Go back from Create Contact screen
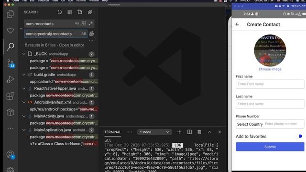The image size is (306, 172). tap(237, 24)
